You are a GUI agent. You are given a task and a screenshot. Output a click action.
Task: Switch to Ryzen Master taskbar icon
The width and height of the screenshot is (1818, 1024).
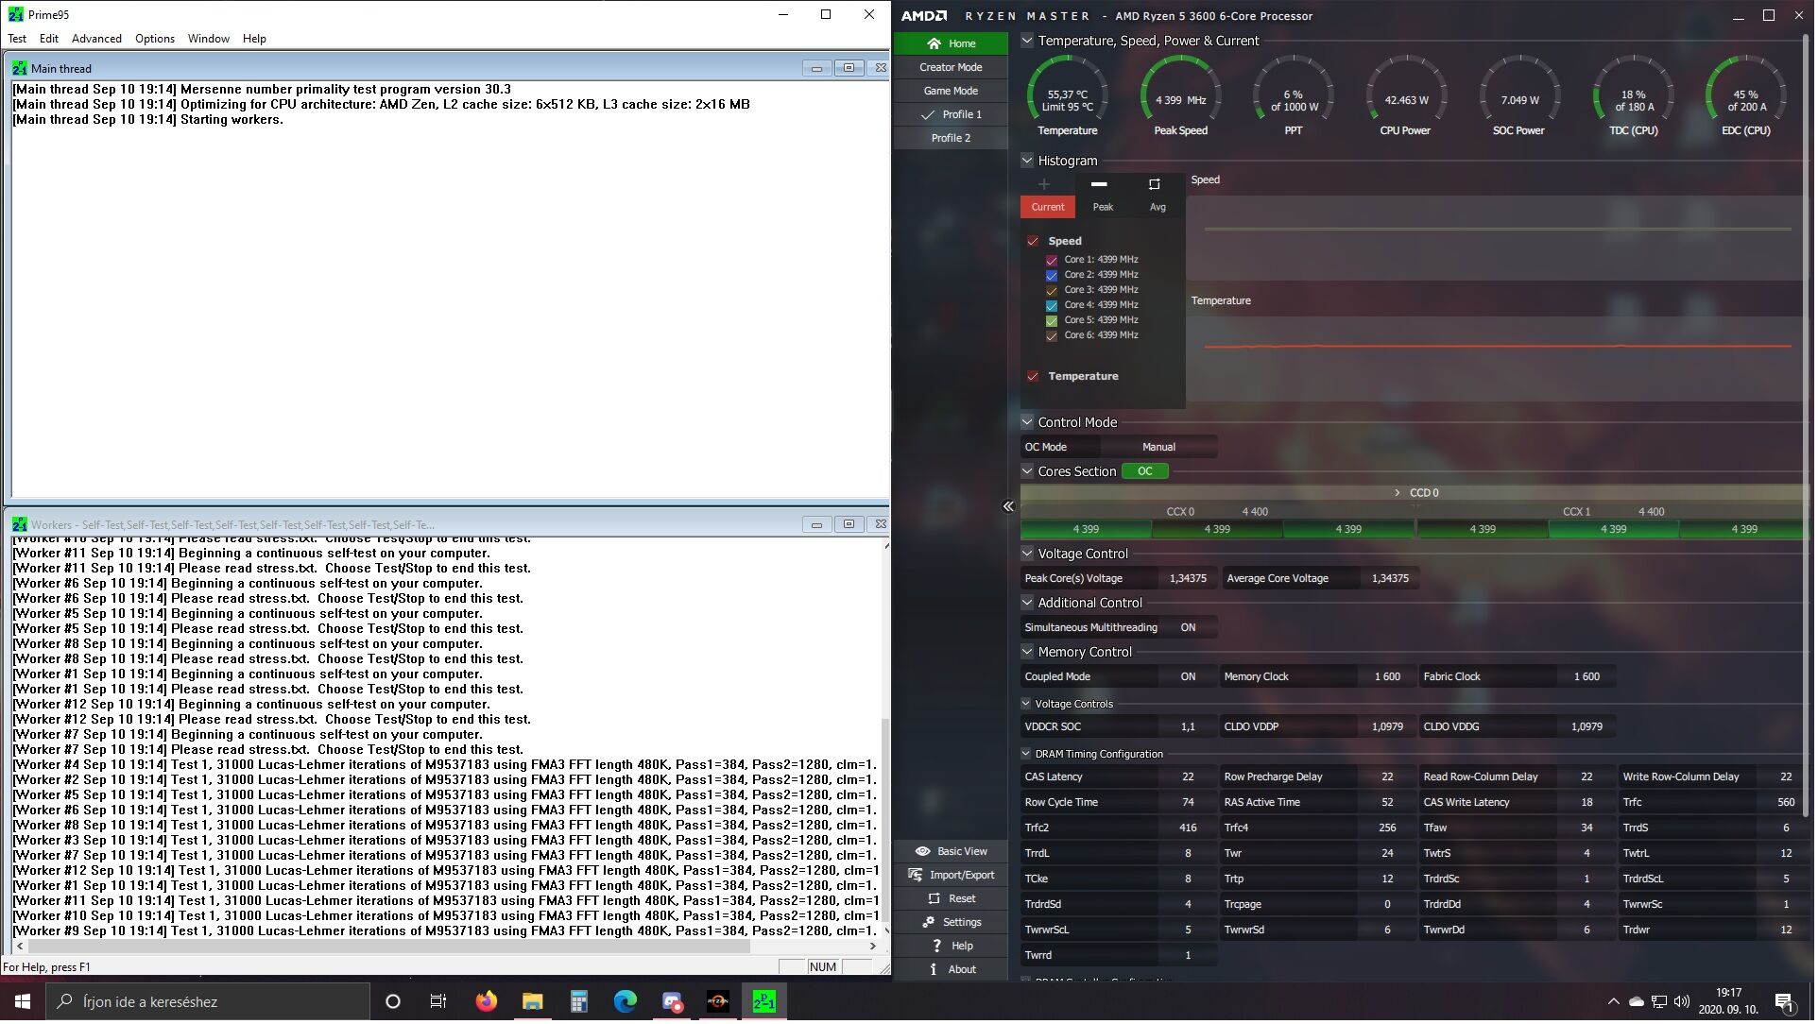719,1003
